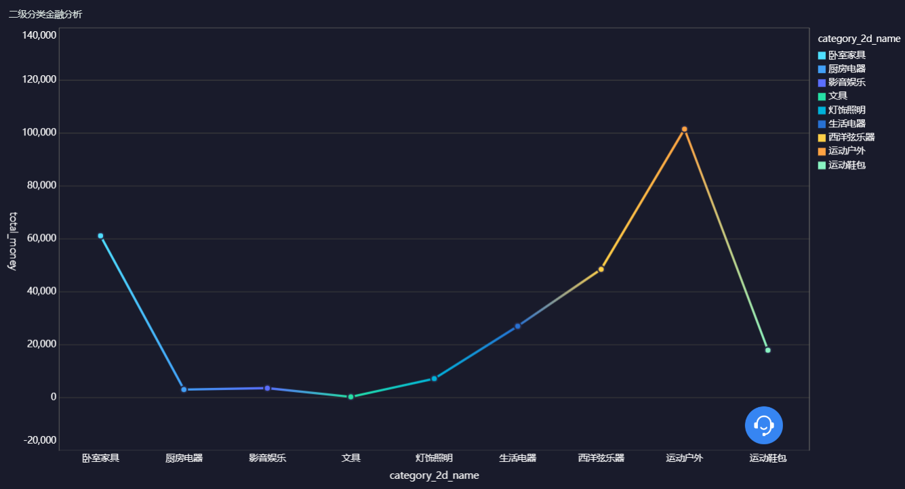This screenshot has height=489, width=905.
Task: Click x-axis label 影音娱乐
Action: (x=267, y=458)
